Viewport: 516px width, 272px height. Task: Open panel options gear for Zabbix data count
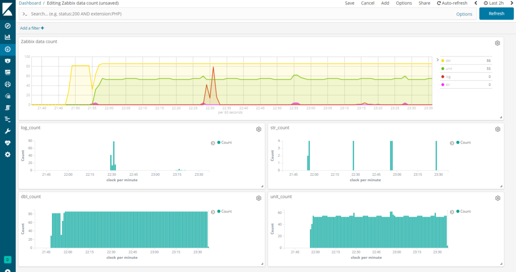[497, 43]
